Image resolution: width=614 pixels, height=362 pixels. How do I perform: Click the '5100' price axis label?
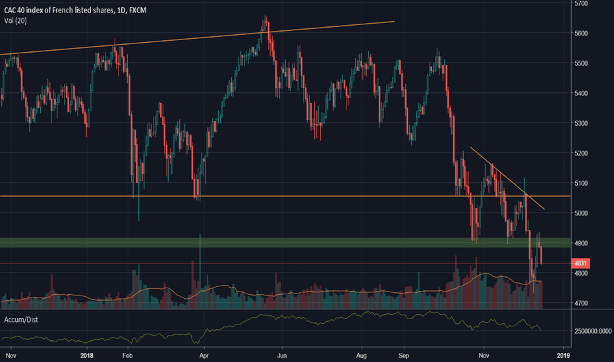click(x=581, y=183)
